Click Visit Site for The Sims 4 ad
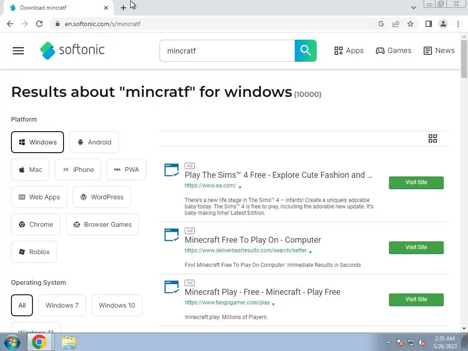Screen dimensions: 468x351 click(x=416, y=182)
